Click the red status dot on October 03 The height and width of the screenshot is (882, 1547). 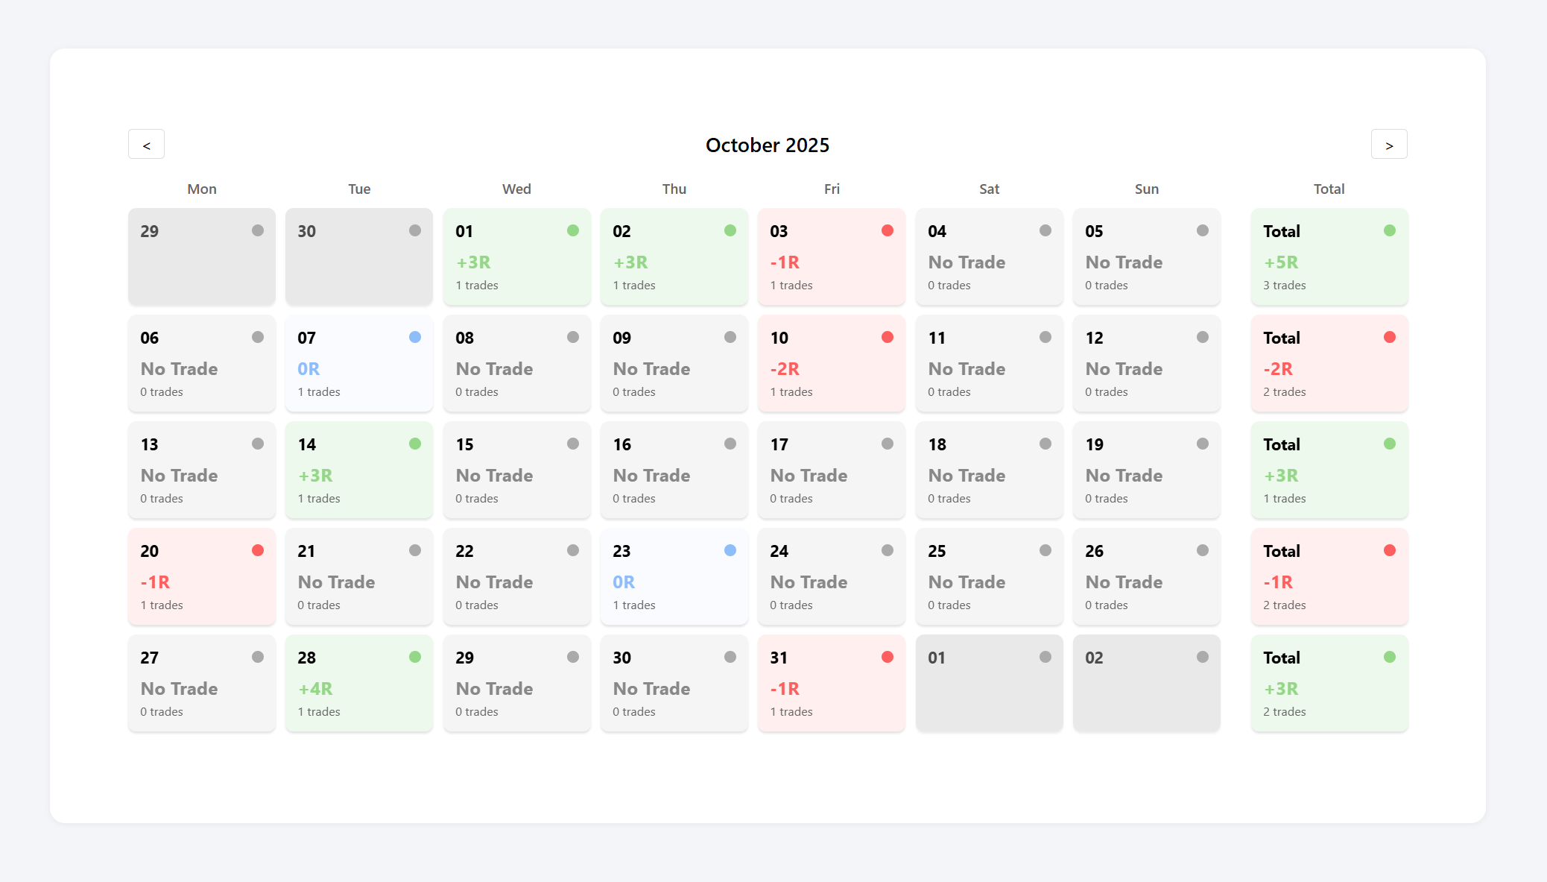887,230
